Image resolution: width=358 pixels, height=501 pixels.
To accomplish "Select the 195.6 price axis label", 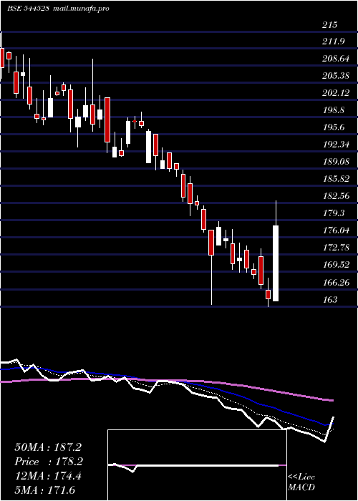I will click(x=334, y=127).
